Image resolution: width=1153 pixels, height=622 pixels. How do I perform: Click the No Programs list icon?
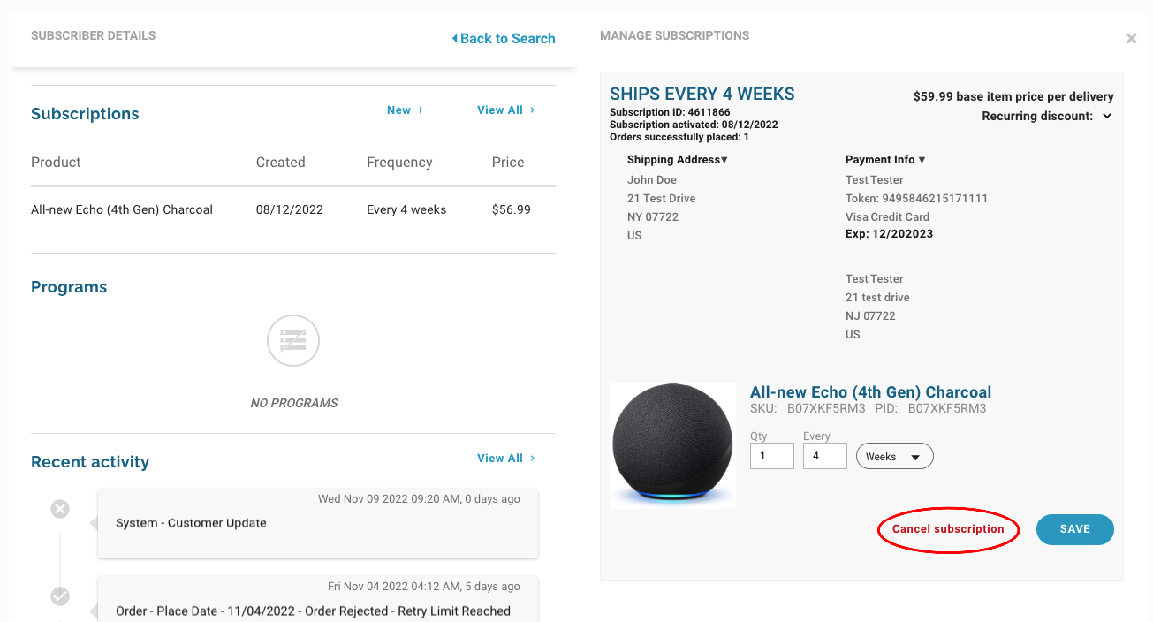pyautogui.click(x=293, y=340)
